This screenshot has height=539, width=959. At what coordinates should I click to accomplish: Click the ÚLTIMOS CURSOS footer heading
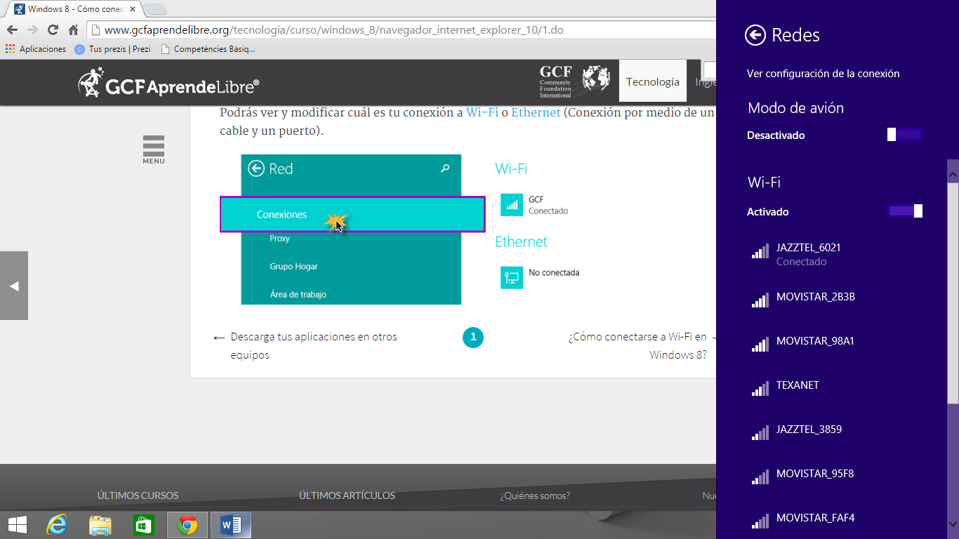pos(138,495)
